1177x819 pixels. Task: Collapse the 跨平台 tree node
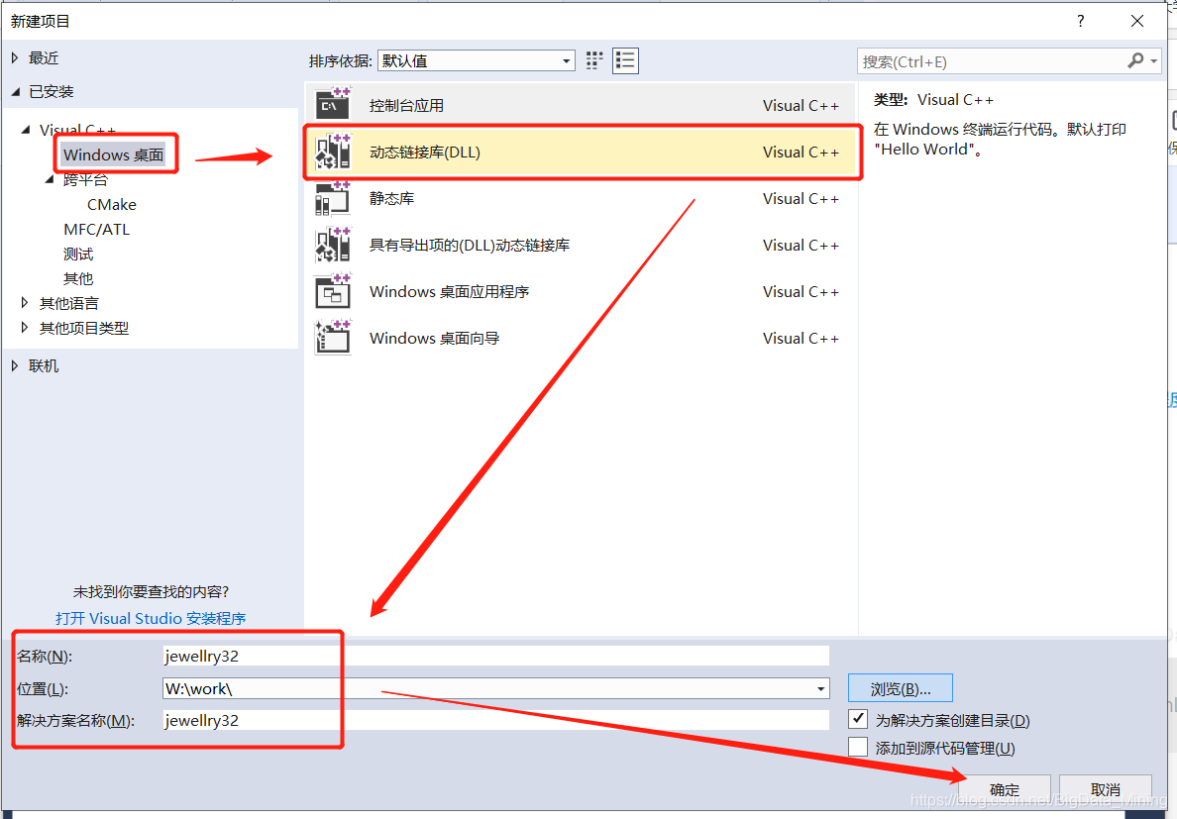tap(51, 179)
